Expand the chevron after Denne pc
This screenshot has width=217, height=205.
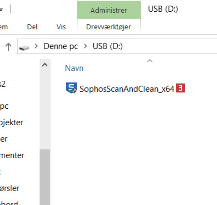(85, 46)
